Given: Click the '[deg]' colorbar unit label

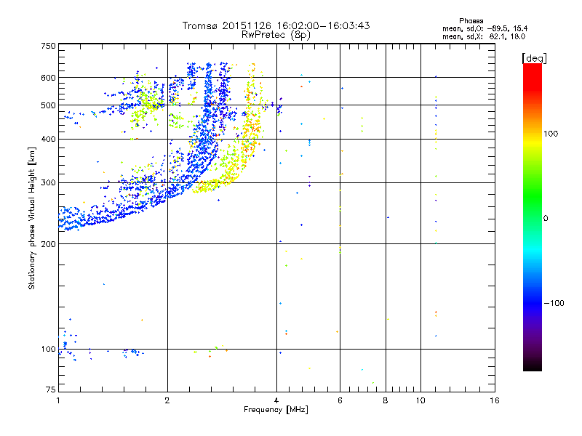Looking at the screenshot, I should (534, 58).
